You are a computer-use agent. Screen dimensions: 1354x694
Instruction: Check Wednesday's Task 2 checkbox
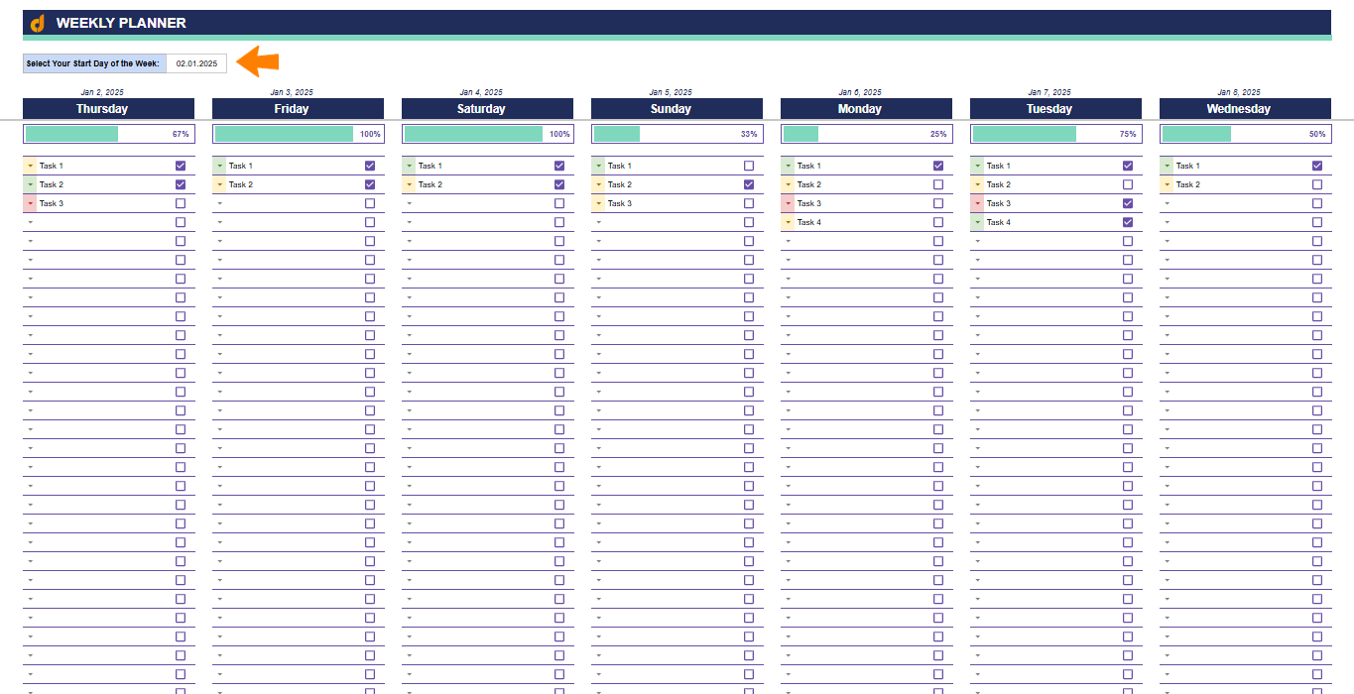[x=1317, y=184]
